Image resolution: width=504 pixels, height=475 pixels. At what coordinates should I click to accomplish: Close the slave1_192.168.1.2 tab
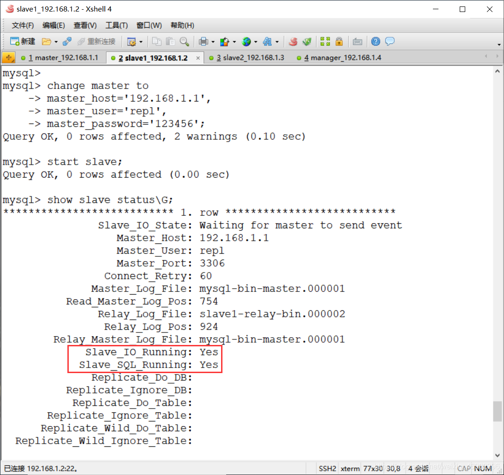[x=198, y=58]
